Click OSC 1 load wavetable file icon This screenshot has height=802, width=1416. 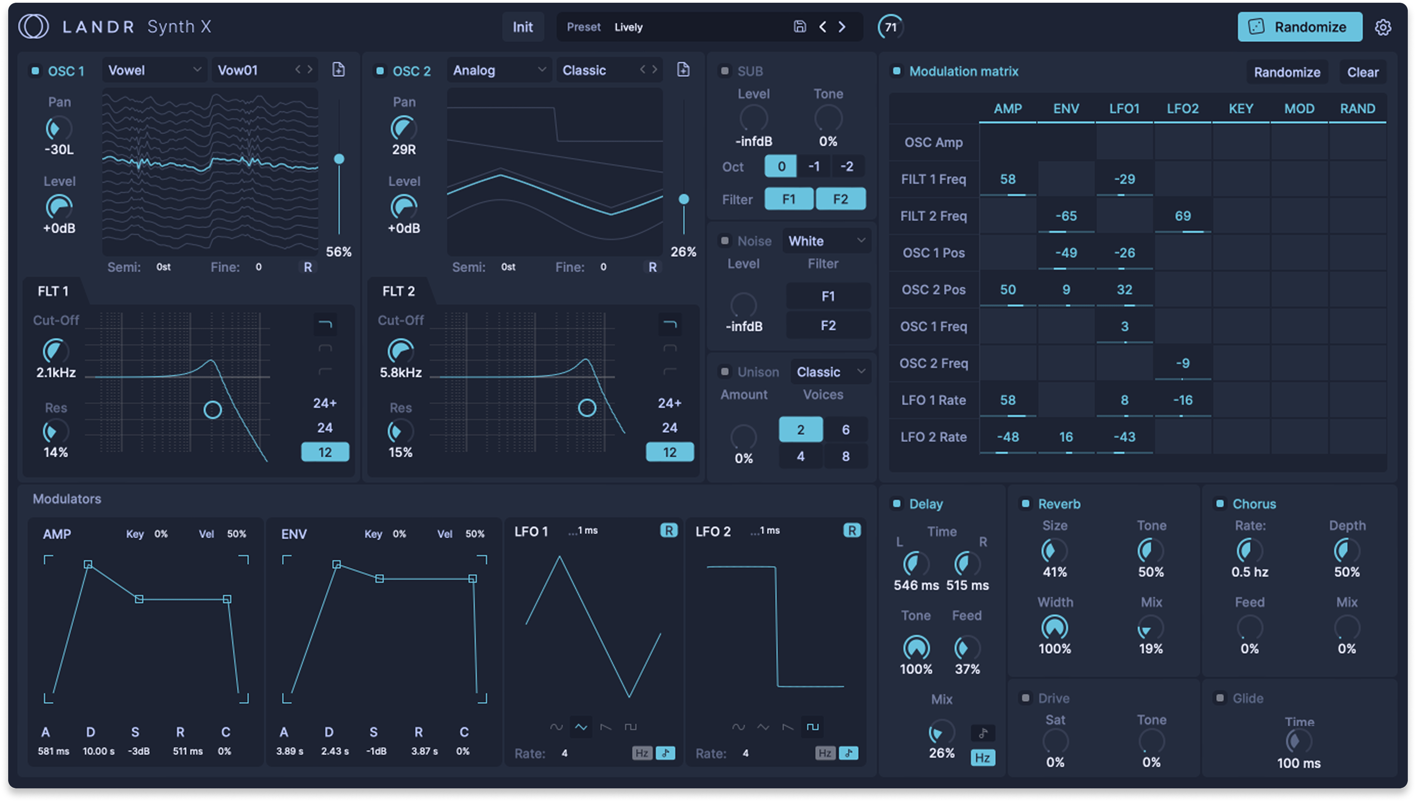[338, 69]
